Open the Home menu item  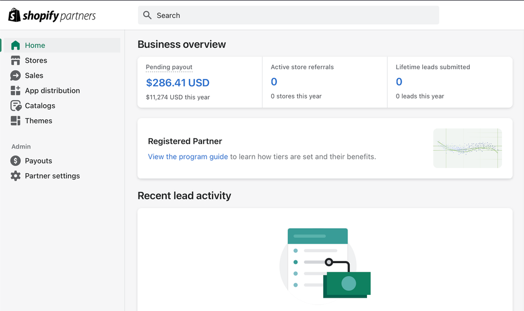click(x=62, y=45)
